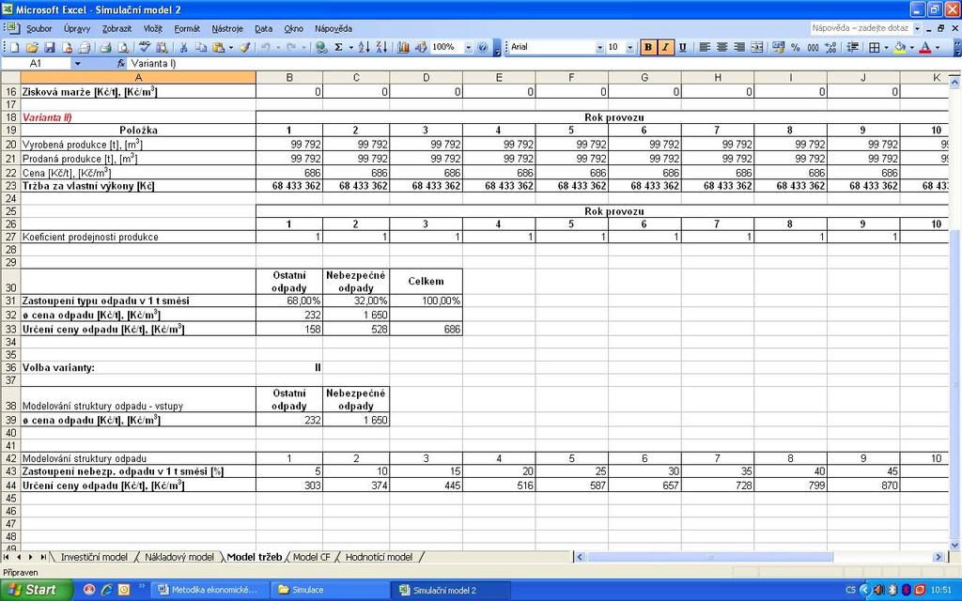962x601 pixels.
Task: Click the AutoSum sigma icon
Action: click(x=338, y=47)
